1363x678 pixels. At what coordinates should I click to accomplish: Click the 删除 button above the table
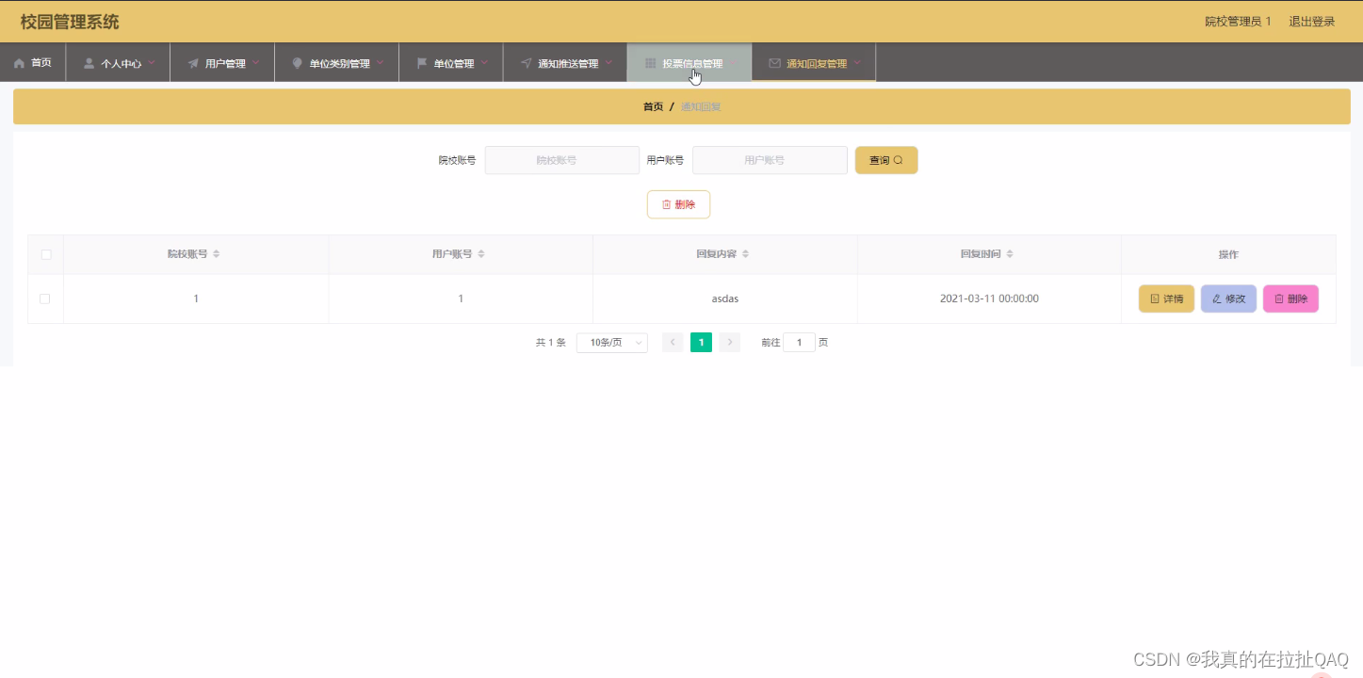click(678, 204)
